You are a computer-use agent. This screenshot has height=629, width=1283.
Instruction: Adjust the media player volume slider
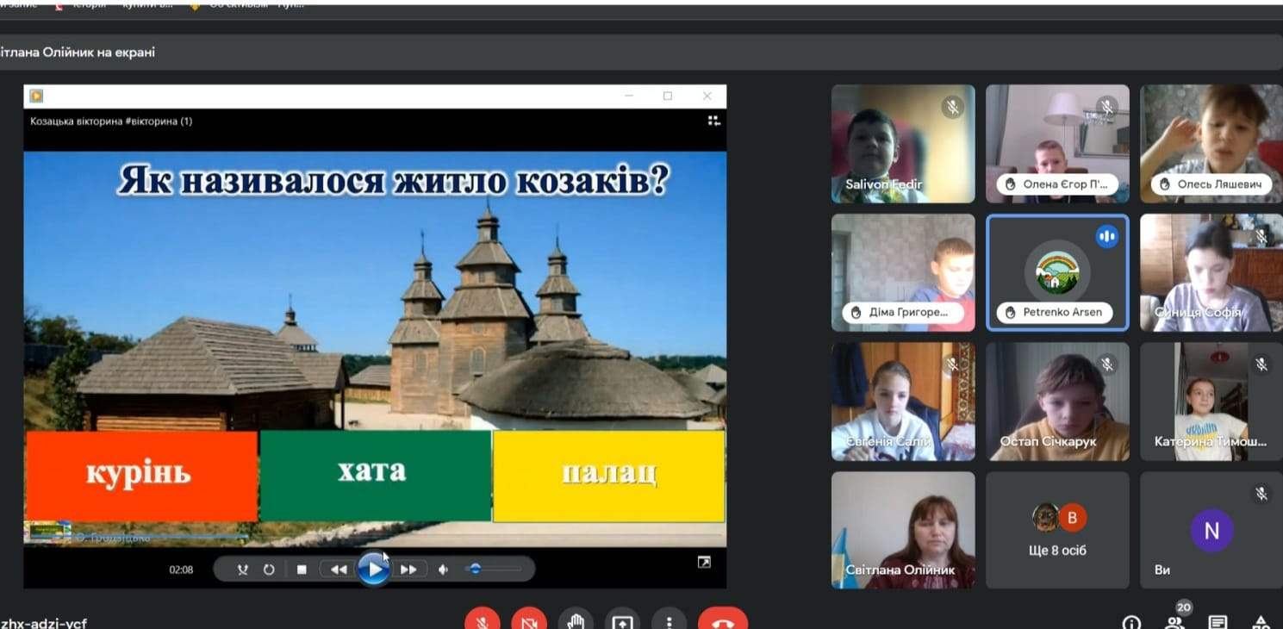(493, 569)
